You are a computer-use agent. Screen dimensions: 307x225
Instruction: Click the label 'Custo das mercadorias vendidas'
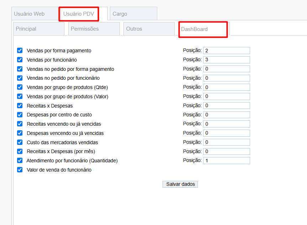pyautogui.click(x=62, y=142)
